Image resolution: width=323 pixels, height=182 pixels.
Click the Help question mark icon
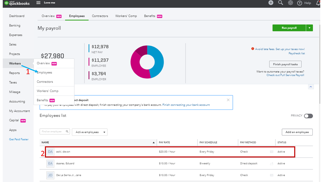tap(300, 3)
